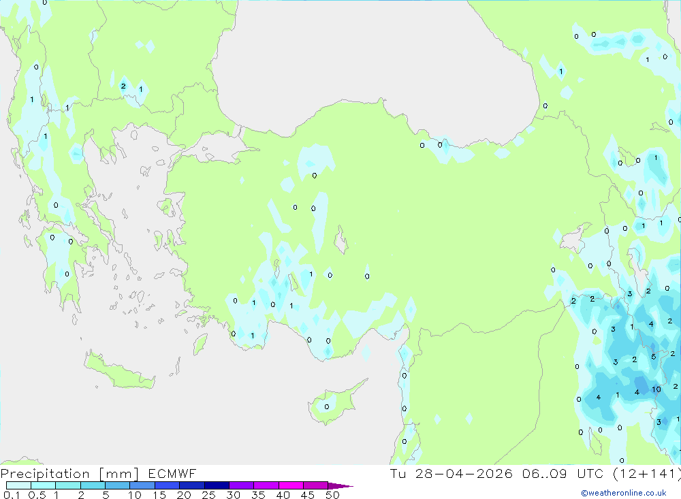This screenshot has width=681, height=499.
Task: Click the 'ECMWF' model label
Action: pyautogui.click(x=172, y=473)
